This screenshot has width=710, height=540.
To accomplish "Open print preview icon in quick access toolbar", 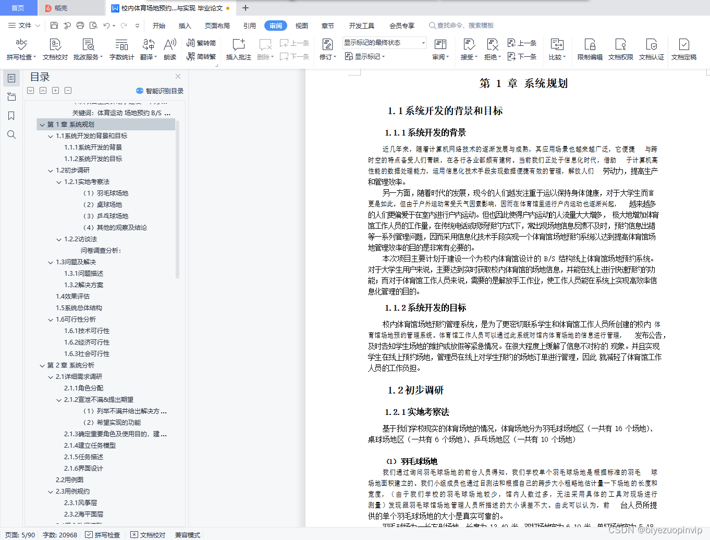I will [x=93, y=25].
